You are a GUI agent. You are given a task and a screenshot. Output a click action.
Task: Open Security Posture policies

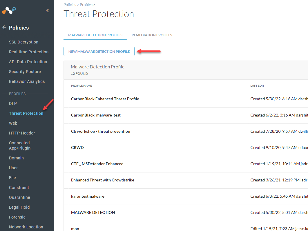tap(25, 72)
